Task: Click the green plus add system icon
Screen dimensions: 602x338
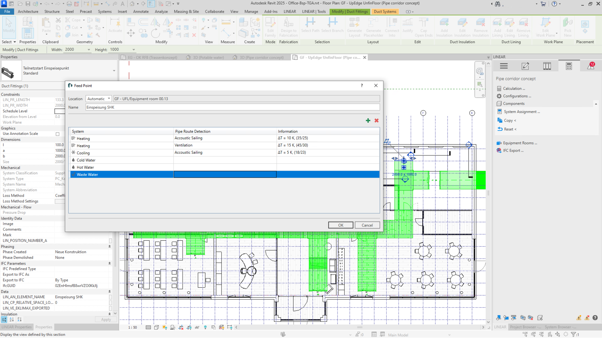Action: pos(368,121)
